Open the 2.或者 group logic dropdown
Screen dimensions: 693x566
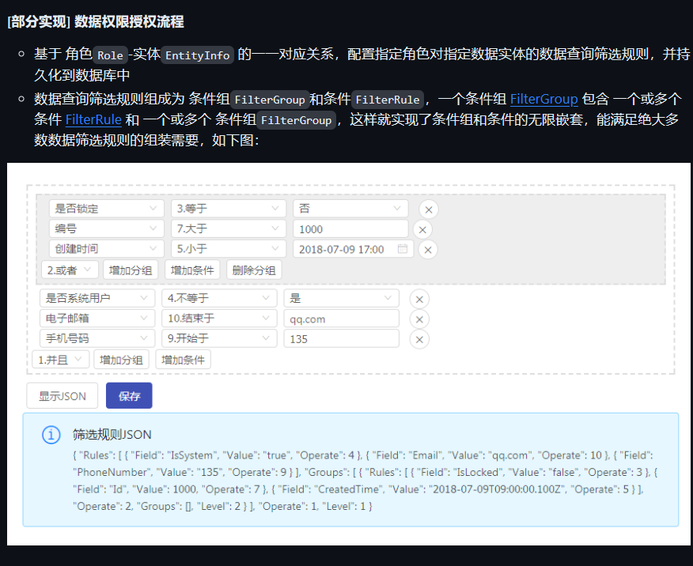point(70,270)
